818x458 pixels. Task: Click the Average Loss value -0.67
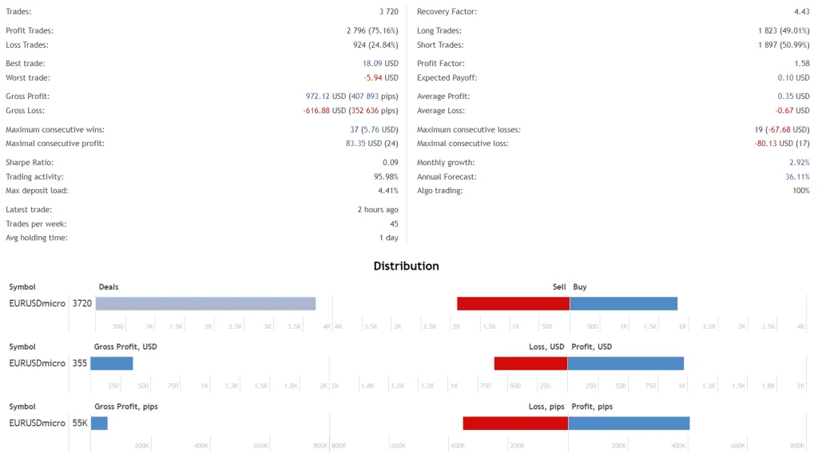point(784,110)
